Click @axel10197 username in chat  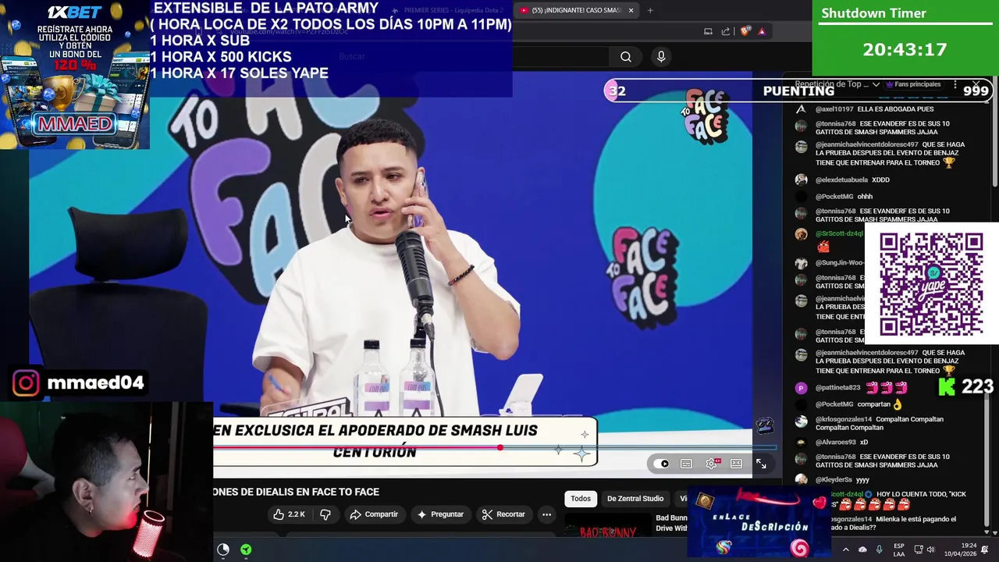point(834,109)
